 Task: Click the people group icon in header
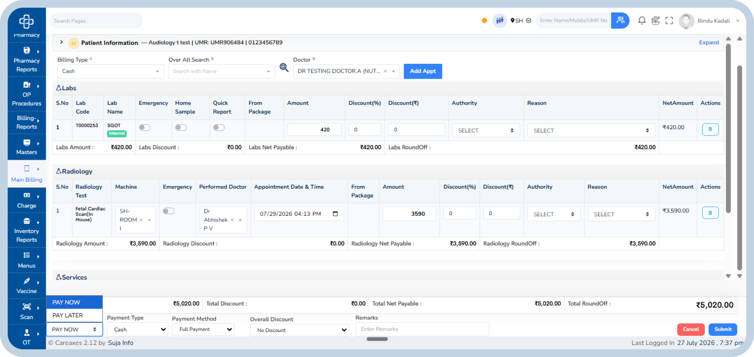(x=500, y=20)
